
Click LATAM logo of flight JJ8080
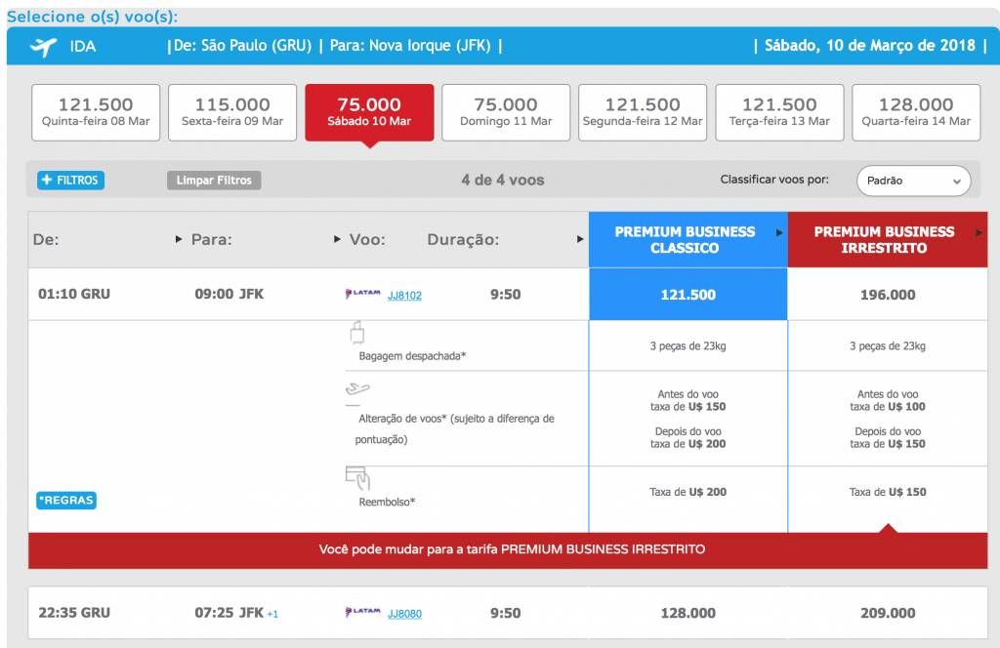coord(362,613)
